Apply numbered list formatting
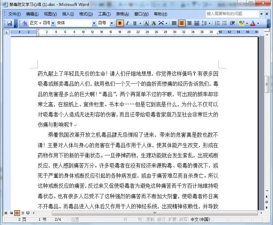Image resolution: width=273 pixels, height=225 pixels. [x=217, y=23]
